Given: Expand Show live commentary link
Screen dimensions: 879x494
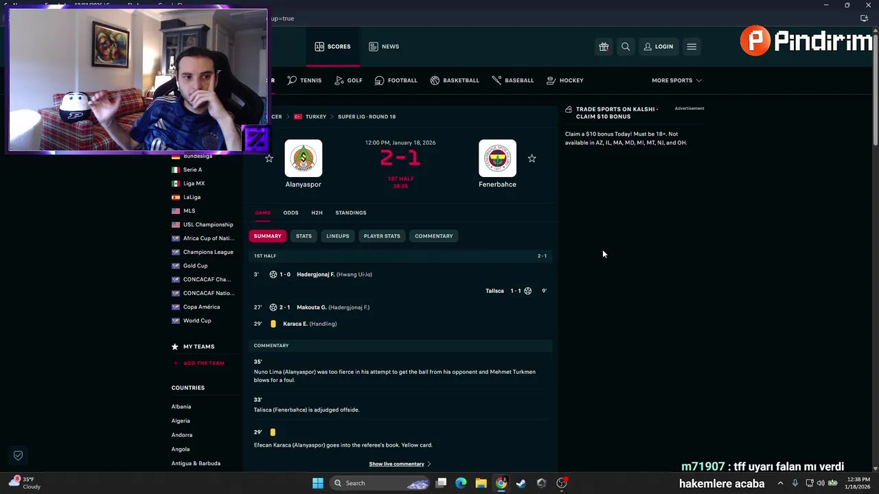Looking at the screenshot, I should pyautogui.click(x=400, y=464).
